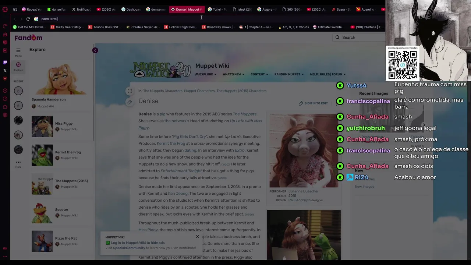Switch to the Asgore Google tab
Screen dimensions: 471x265
click(x=267, y=9)
